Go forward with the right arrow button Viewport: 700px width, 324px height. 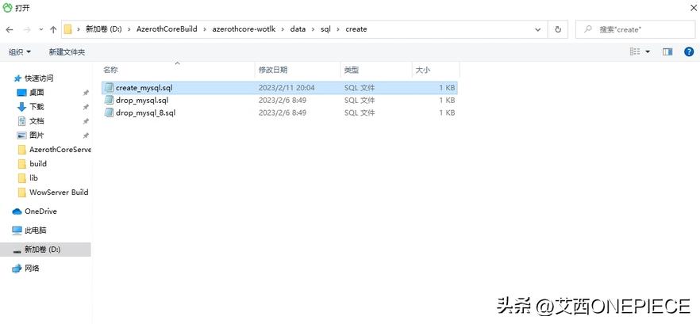pyautogui.click(x=26, y=29)
